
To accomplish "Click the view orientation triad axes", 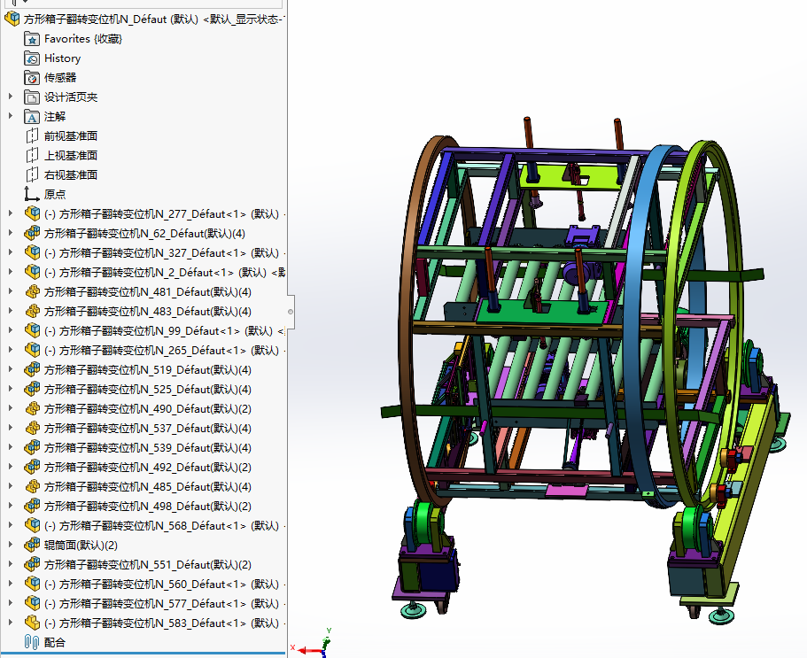I will [313, 644].
